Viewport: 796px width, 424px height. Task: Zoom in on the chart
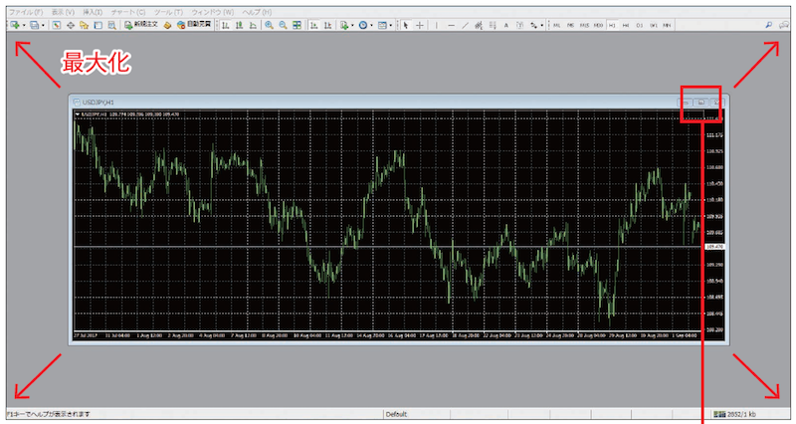tap(269, 25)
